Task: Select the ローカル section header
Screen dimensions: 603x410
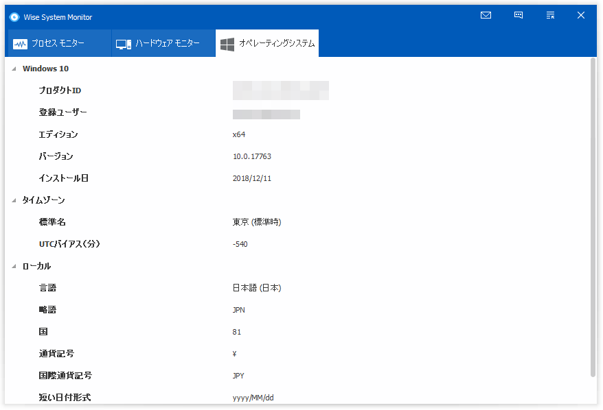Action: (36, 266)
